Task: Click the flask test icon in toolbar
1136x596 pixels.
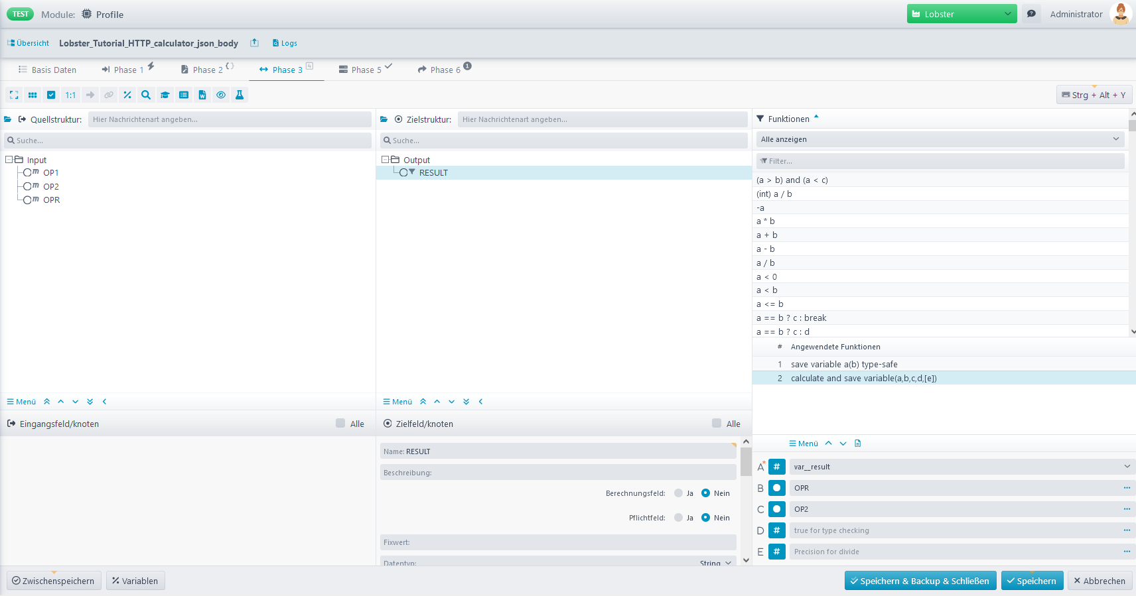Action: pyautogui.click(x=240, y=95)
